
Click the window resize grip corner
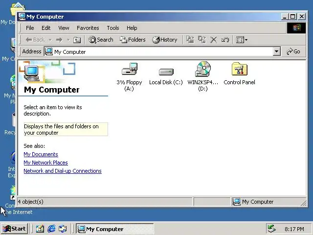point(303,203)
